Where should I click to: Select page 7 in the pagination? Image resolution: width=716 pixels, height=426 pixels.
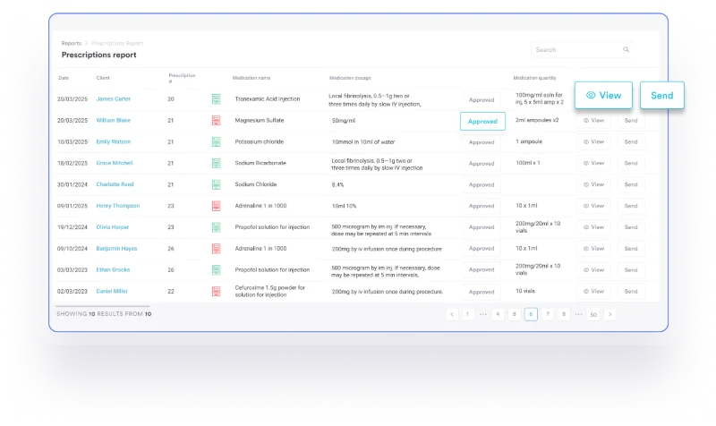click(547, 314)
